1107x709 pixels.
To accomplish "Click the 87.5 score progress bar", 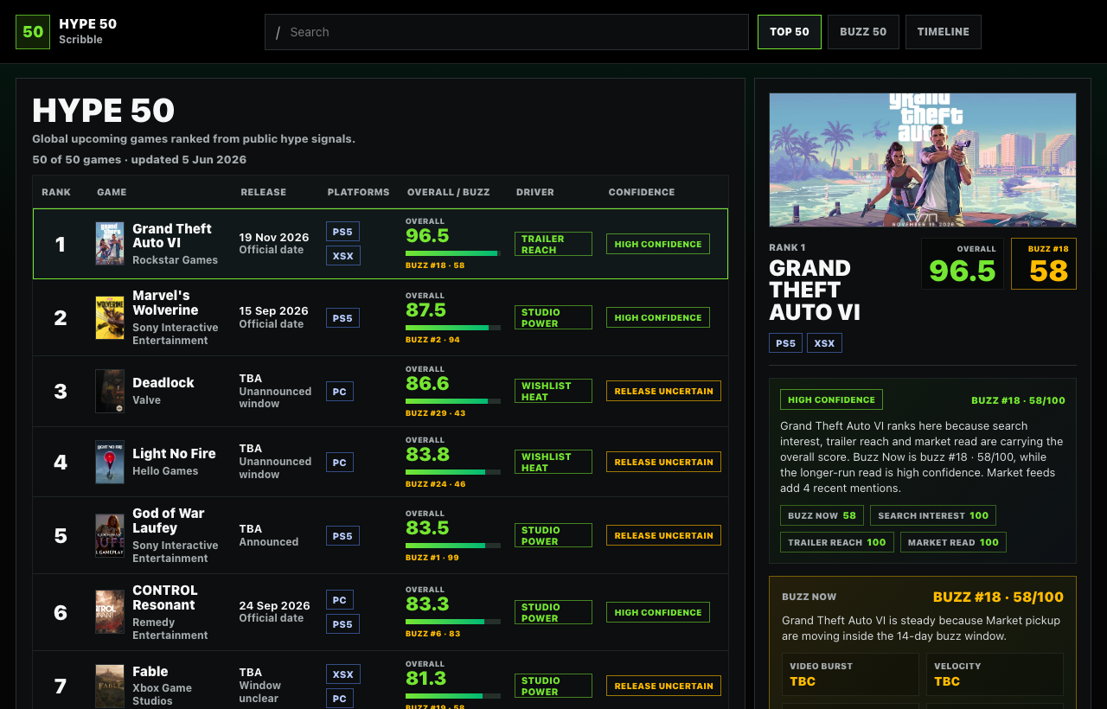I will tap(453, 328).
